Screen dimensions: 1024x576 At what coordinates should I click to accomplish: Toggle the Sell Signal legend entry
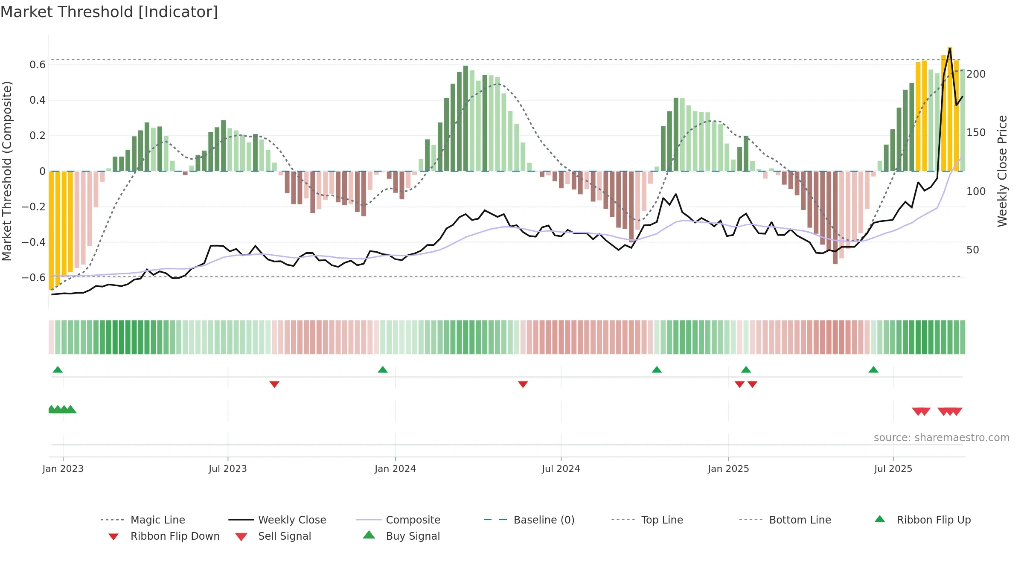273,536
